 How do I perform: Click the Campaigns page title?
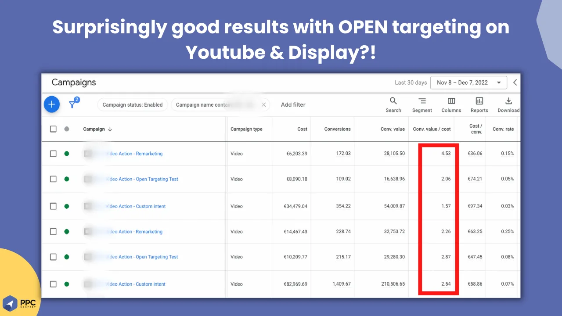click(74, 83)
